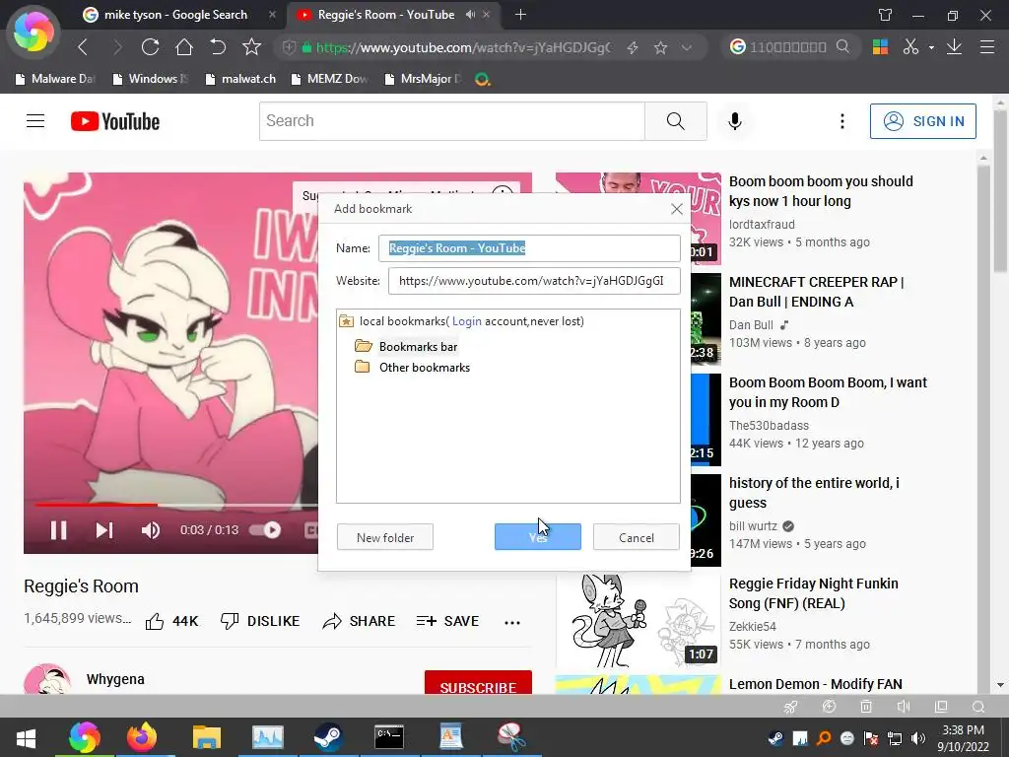Open the malwat.ch bookmark
The width and height of the screenshot is (1009, 757).
(x=240, y=79)
